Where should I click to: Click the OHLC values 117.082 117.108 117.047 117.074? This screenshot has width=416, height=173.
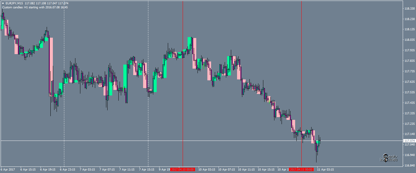(47, 3)
